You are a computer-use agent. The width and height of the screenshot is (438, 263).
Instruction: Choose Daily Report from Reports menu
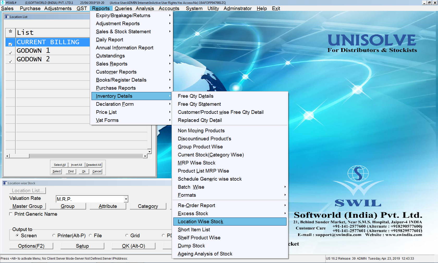[x=131, y=40]
